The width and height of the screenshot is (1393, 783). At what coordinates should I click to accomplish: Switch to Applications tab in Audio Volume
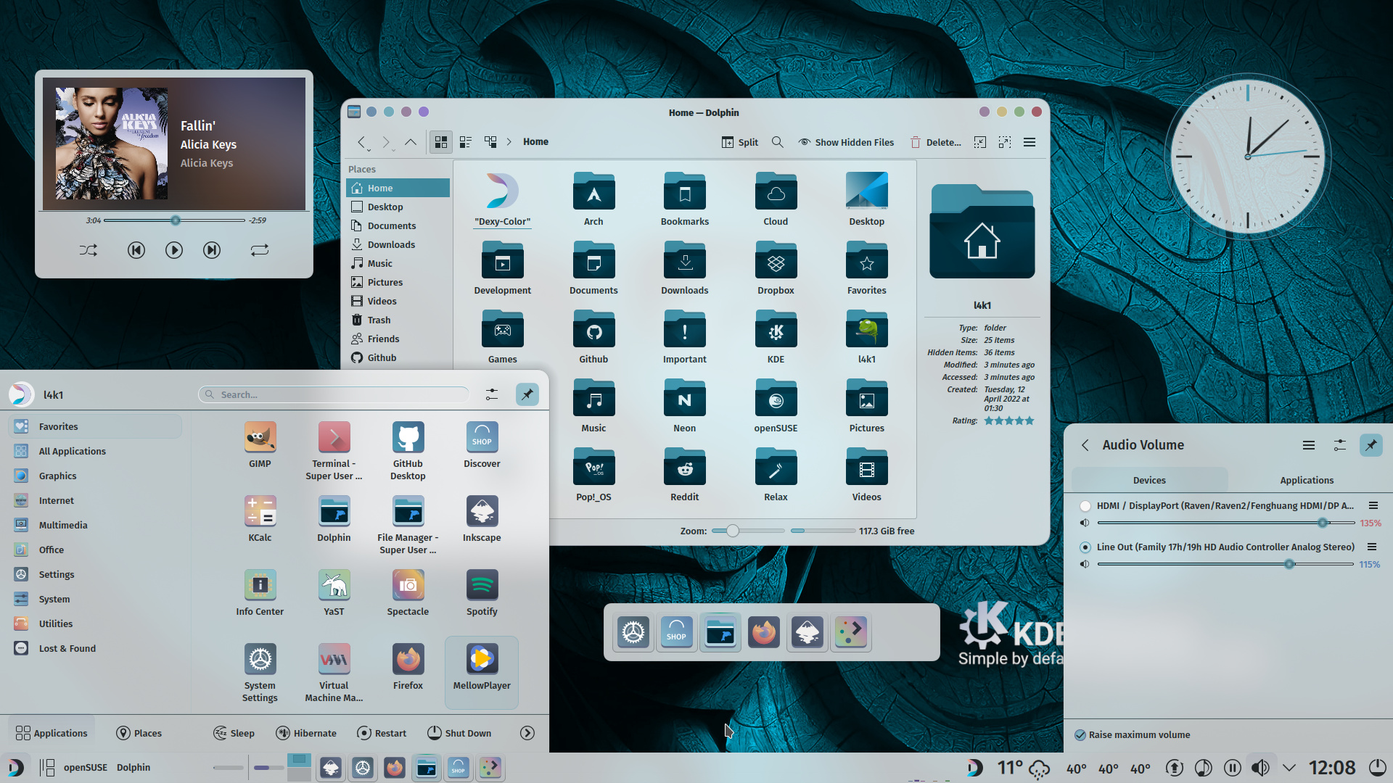click(1307, 480)
